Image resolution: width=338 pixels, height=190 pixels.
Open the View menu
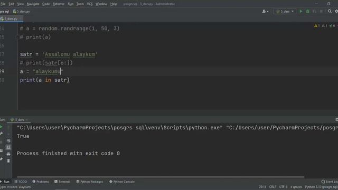coord(21,4)
